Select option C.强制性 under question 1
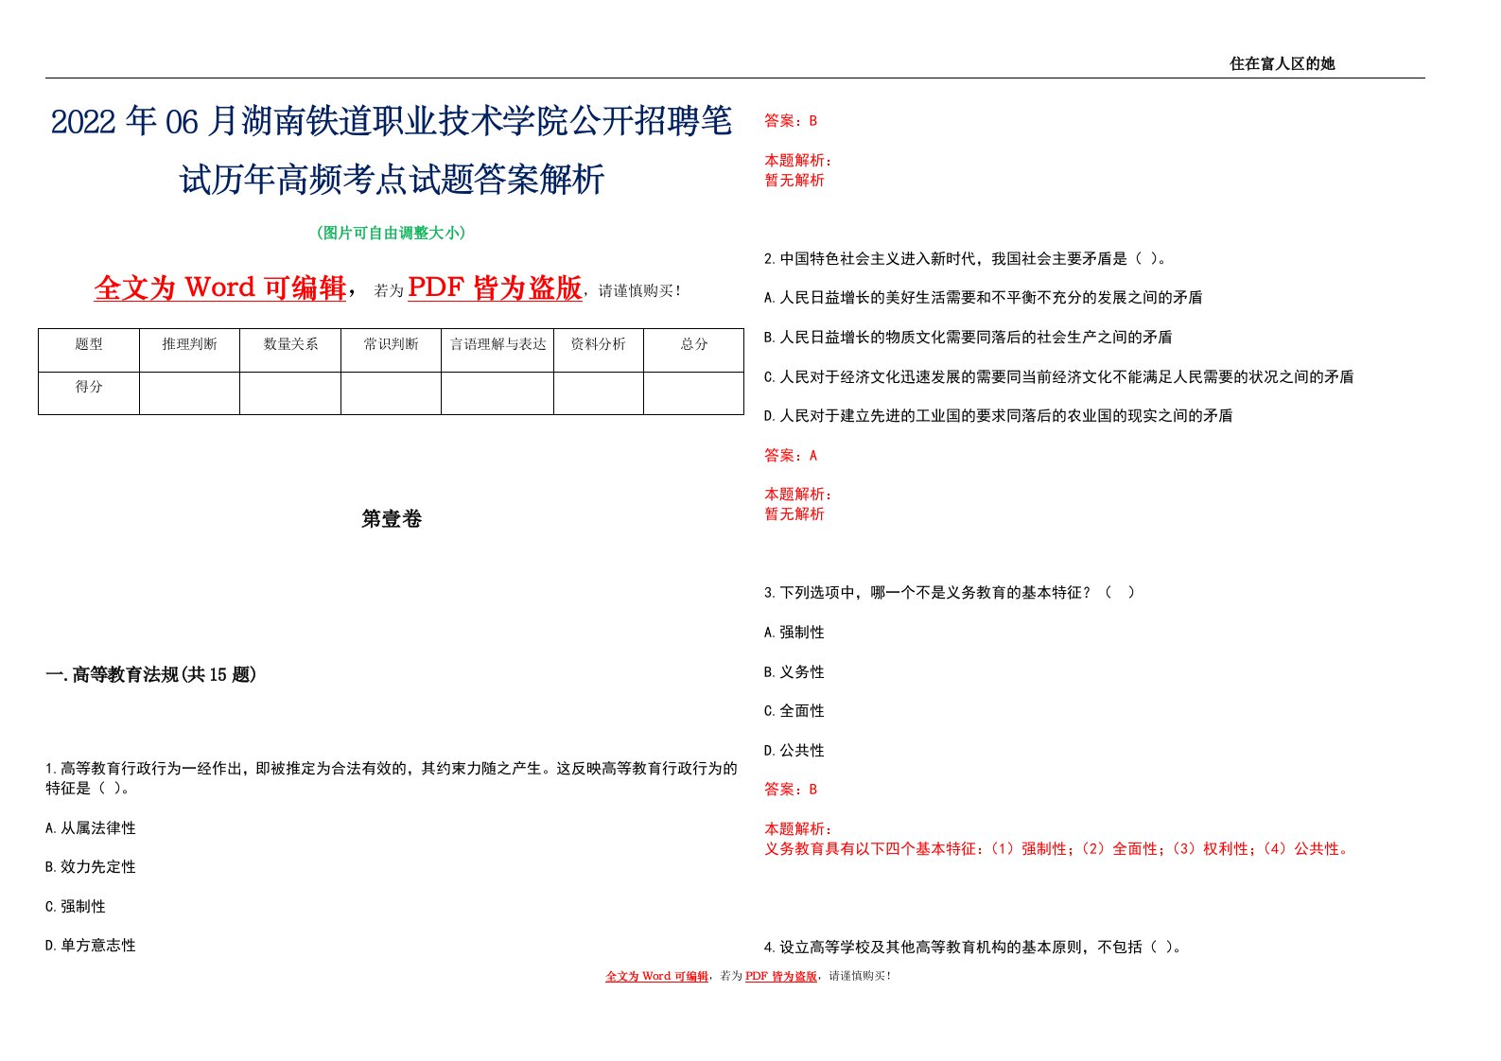Image resolution: width=1501 pixels, height=1061 pixels. point(76,907)
